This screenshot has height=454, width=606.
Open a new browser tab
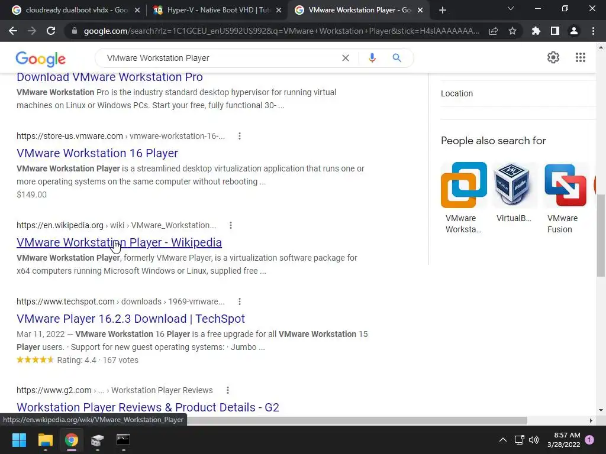tap(443, 10)
